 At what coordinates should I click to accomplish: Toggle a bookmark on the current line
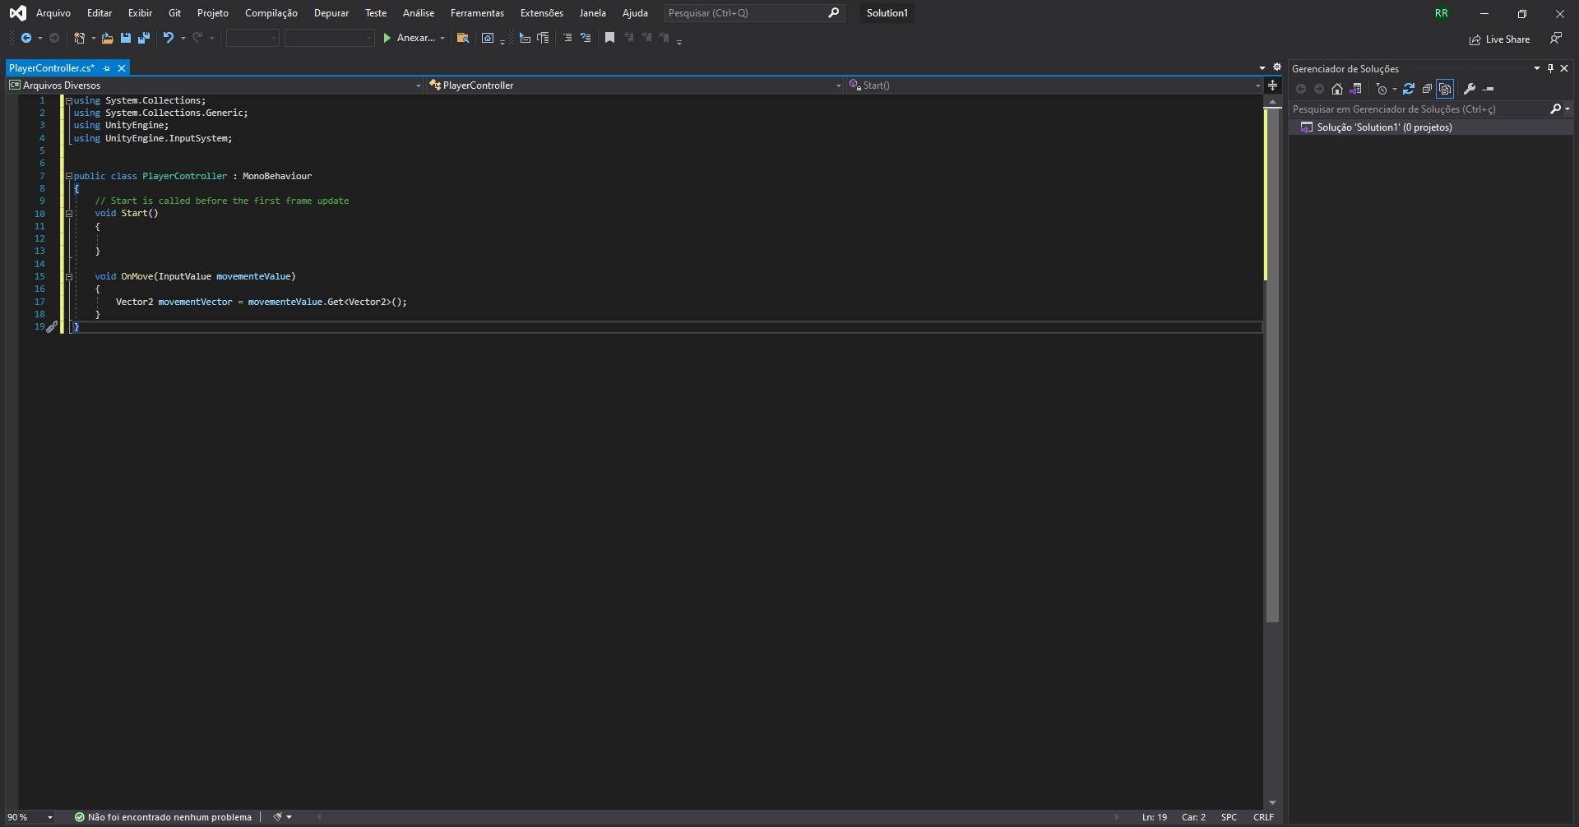pos(610,38)
